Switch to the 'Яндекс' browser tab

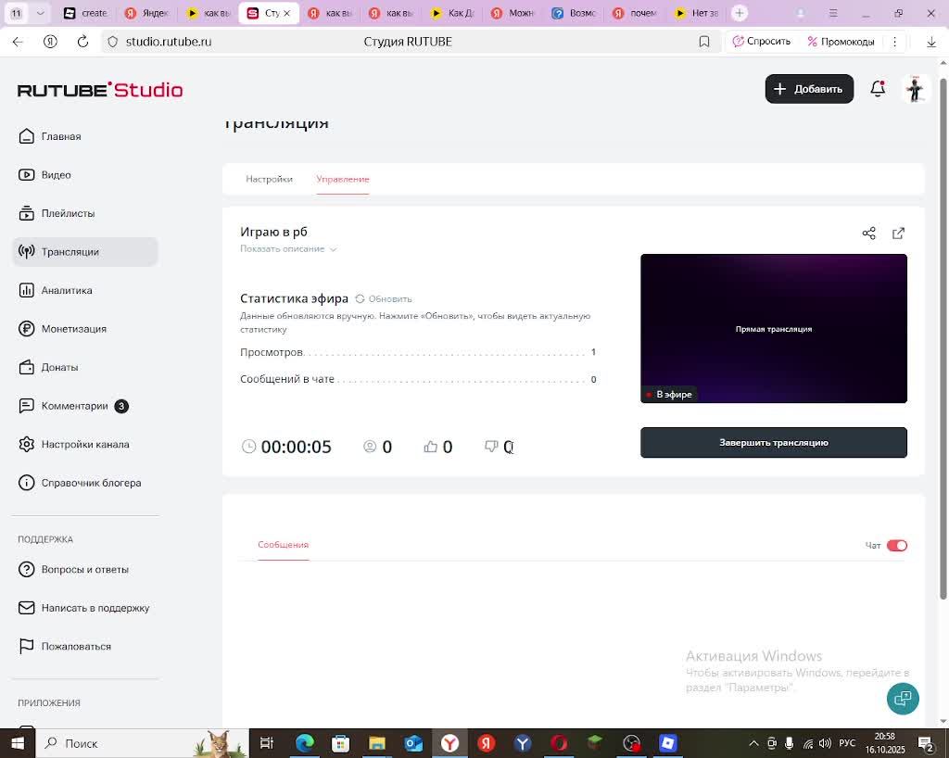point(147,13)
